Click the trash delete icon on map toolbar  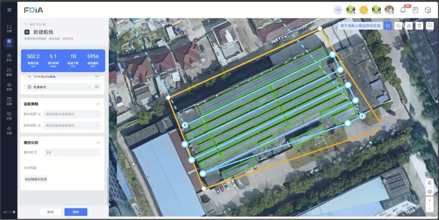click(x=419, y=26)
